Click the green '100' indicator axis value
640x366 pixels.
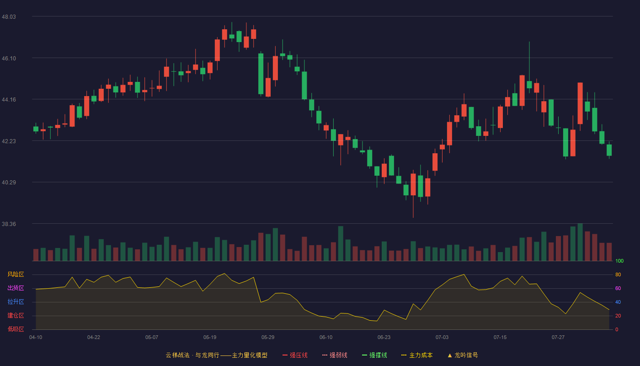coord(619,261)
